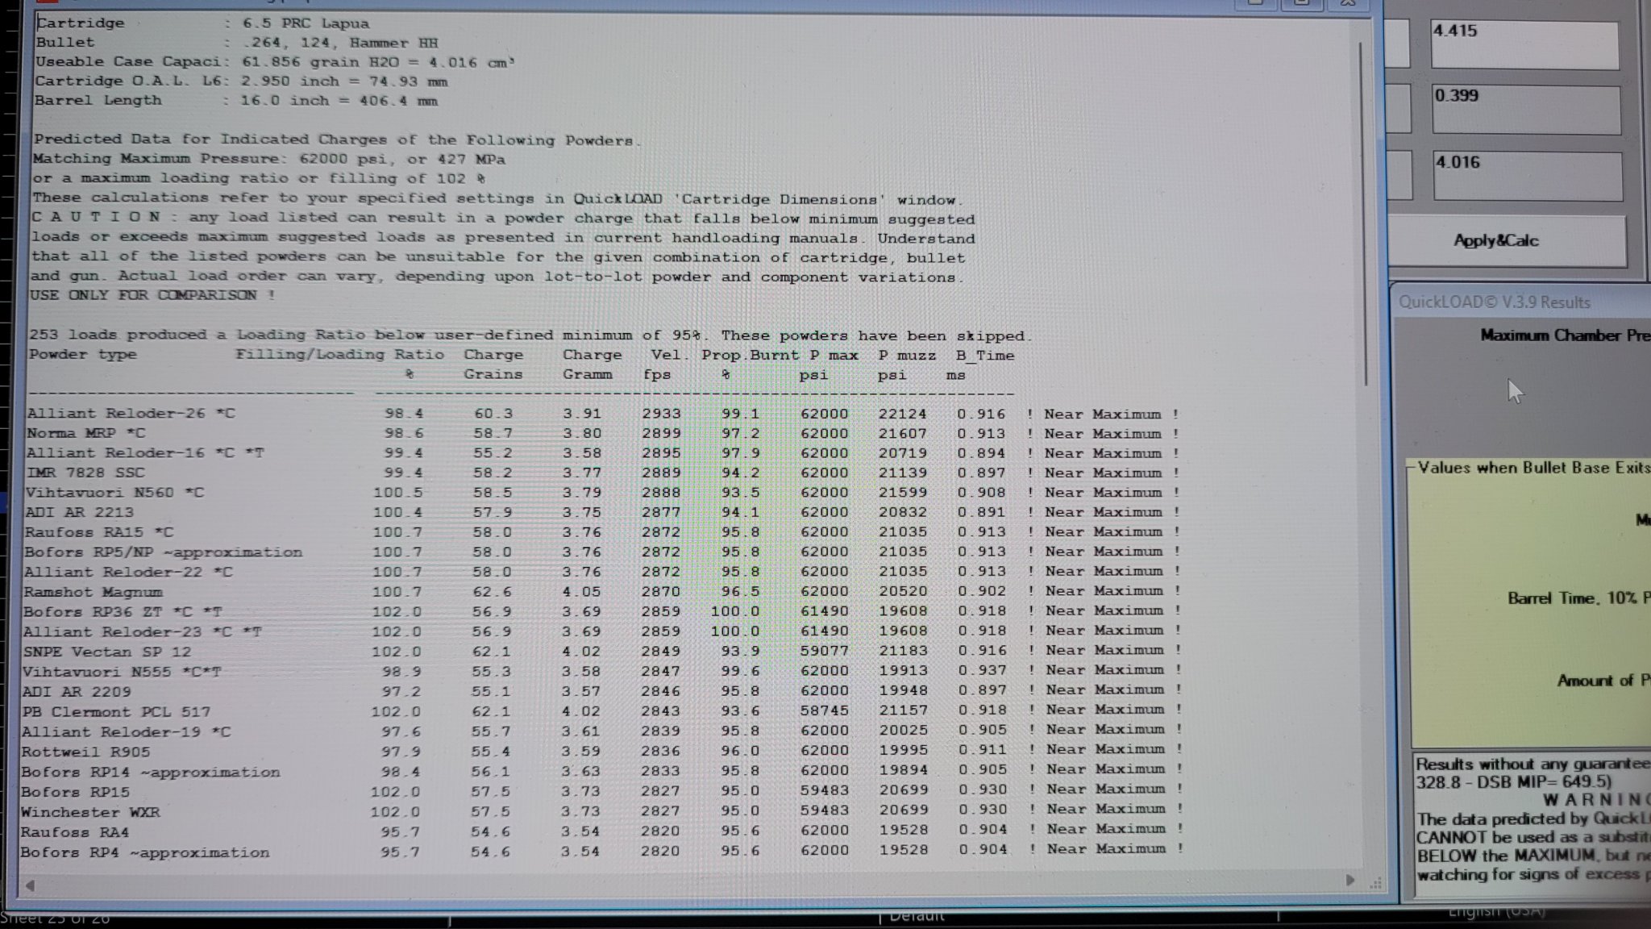The width and height of the screenshot is (1651, 929).
Task: Select the Vihtavuori N555 *C*T row
Action: [x=604, y=671]
